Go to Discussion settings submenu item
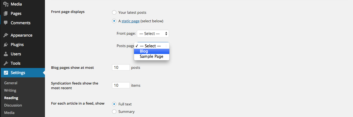This screenshot has height=117, width=353. coord(13,105)
